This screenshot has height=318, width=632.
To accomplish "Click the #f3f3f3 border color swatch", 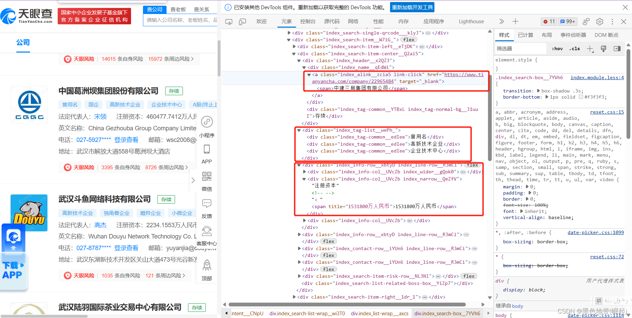I will click(581, 97).
